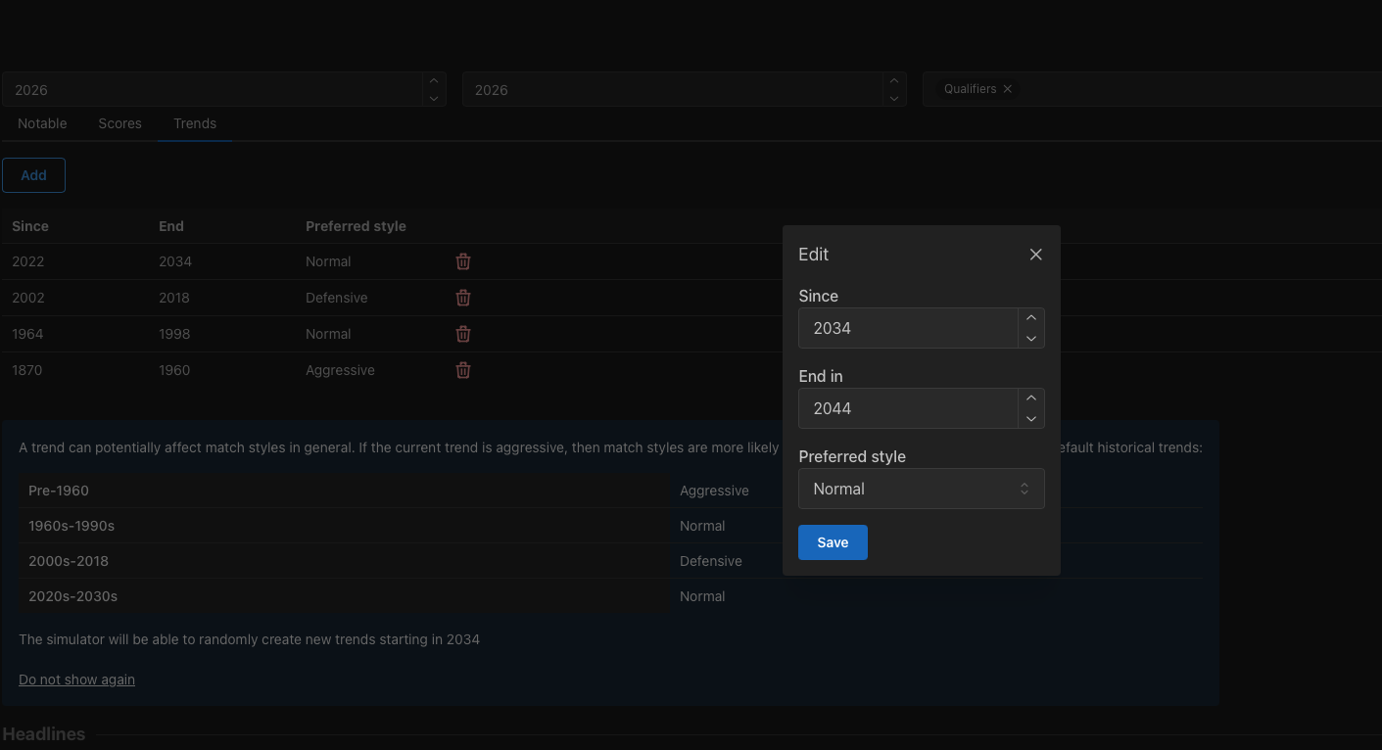Click the Since field showing 2034
This screenshot has height=750, width=1382.
(908, 328)
